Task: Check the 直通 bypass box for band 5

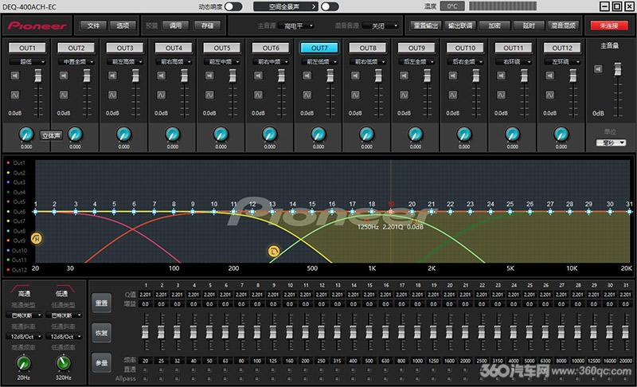Action: point(209,370)
